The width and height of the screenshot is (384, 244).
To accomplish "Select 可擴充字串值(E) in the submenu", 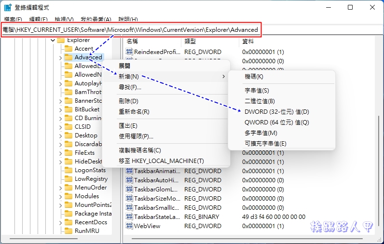I will (x=282, y=143).
